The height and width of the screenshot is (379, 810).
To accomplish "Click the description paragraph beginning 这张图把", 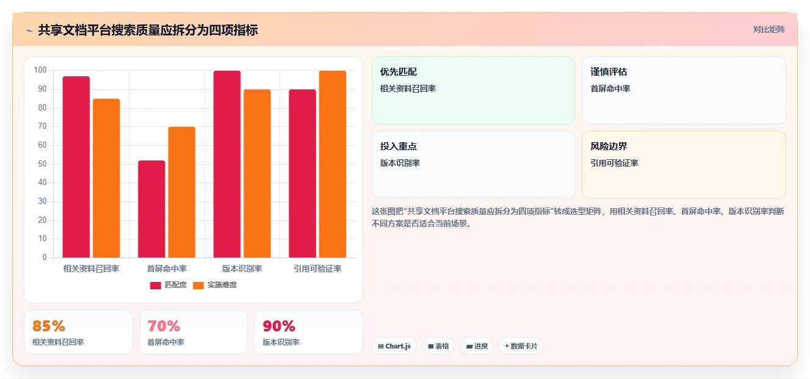I will [x=578, y=217].
